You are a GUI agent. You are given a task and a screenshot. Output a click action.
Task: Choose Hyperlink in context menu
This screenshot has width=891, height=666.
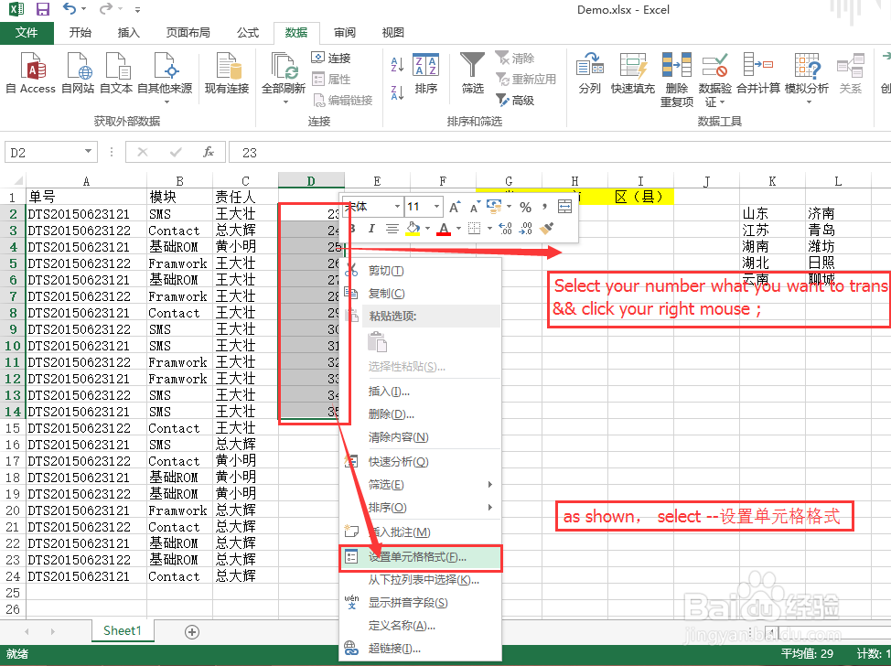(x=421, y=649)
